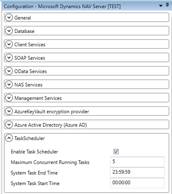172x194 pixels.
Task: Toggle the Enable Task Scheduler checkbox
Action: 116,152
